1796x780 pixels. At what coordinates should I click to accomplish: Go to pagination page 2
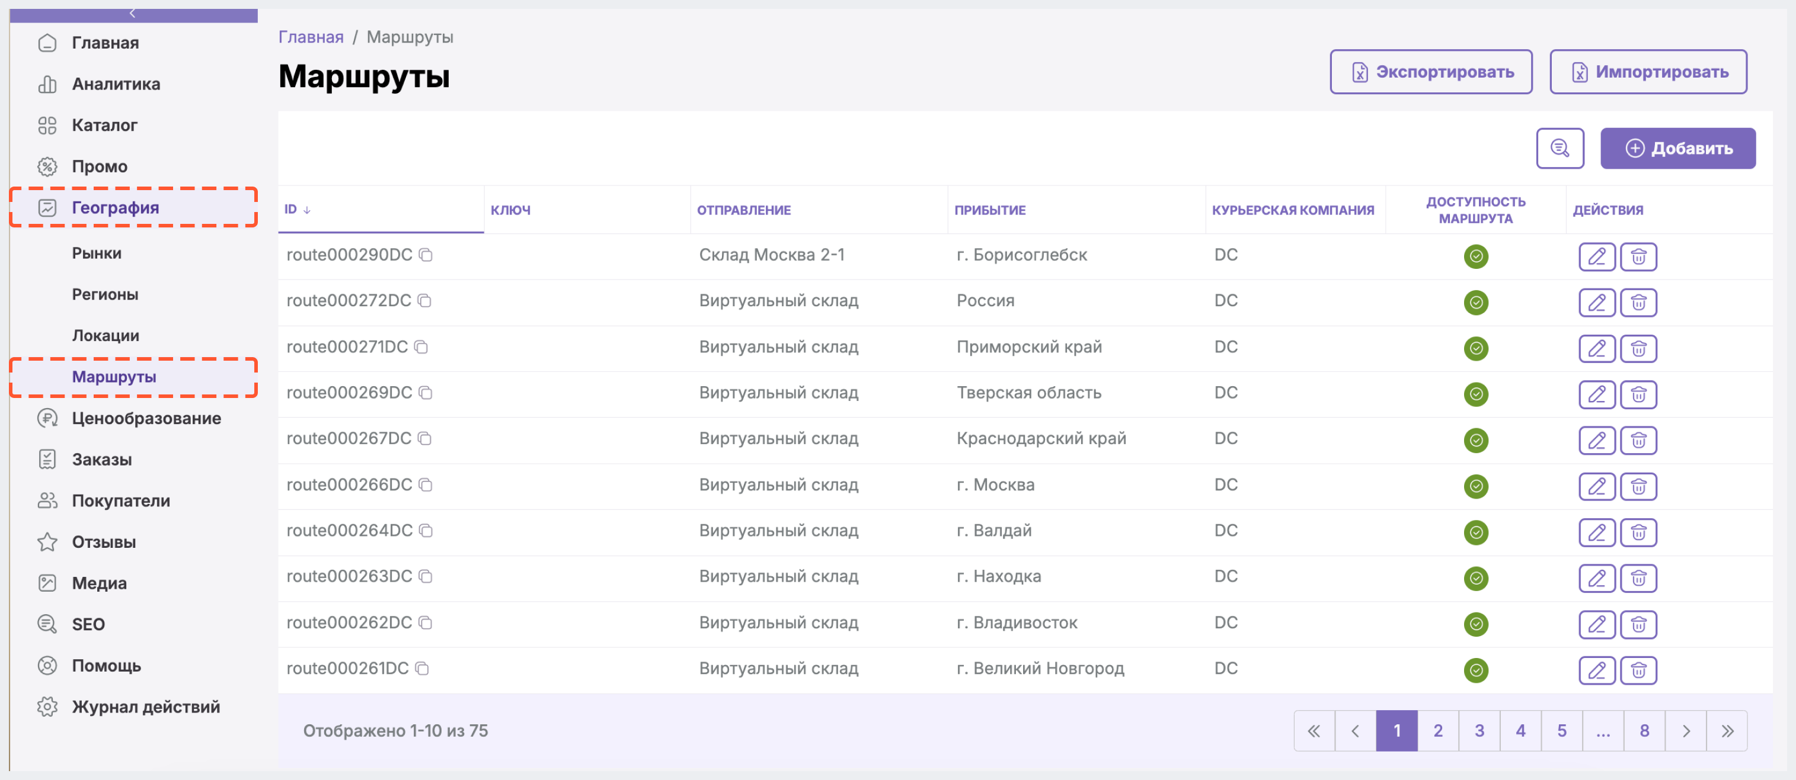[x=1437, y=731]
